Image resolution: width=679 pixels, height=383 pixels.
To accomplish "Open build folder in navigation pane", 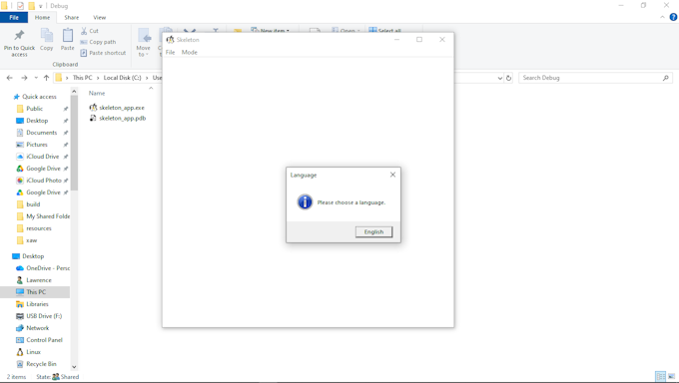I will coord(29,204).
